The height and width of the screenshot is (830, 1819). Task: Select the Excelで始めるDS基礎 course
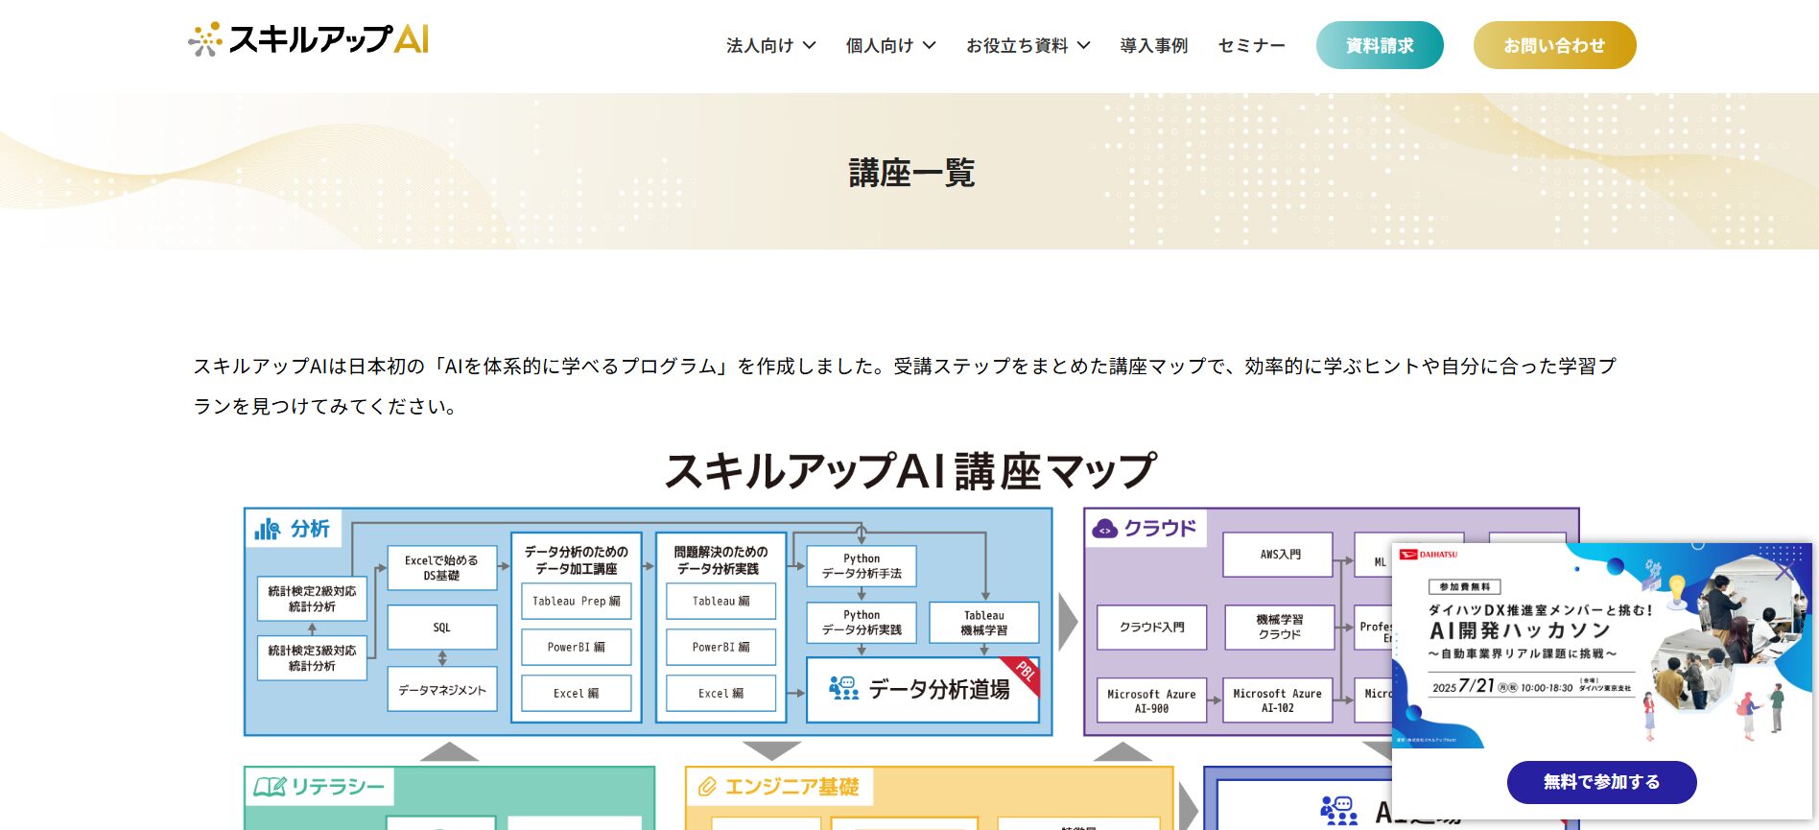(441, 568)
